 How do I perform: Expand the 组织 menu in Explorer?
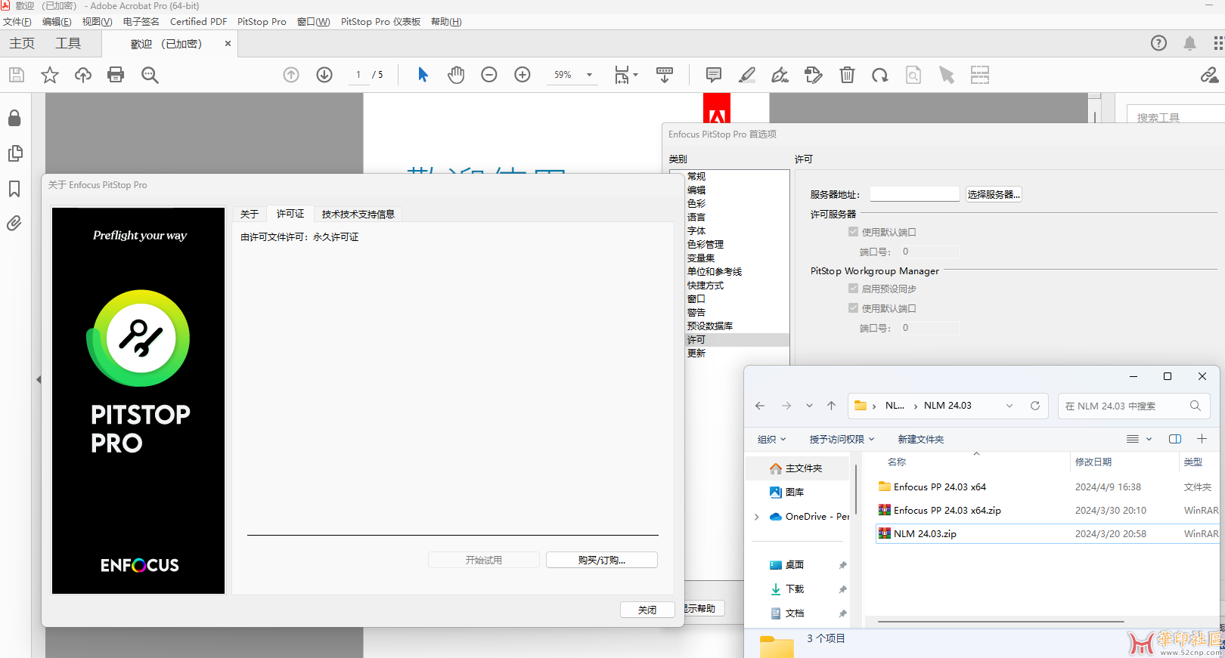pyautogui.click(x=772, y=439)
